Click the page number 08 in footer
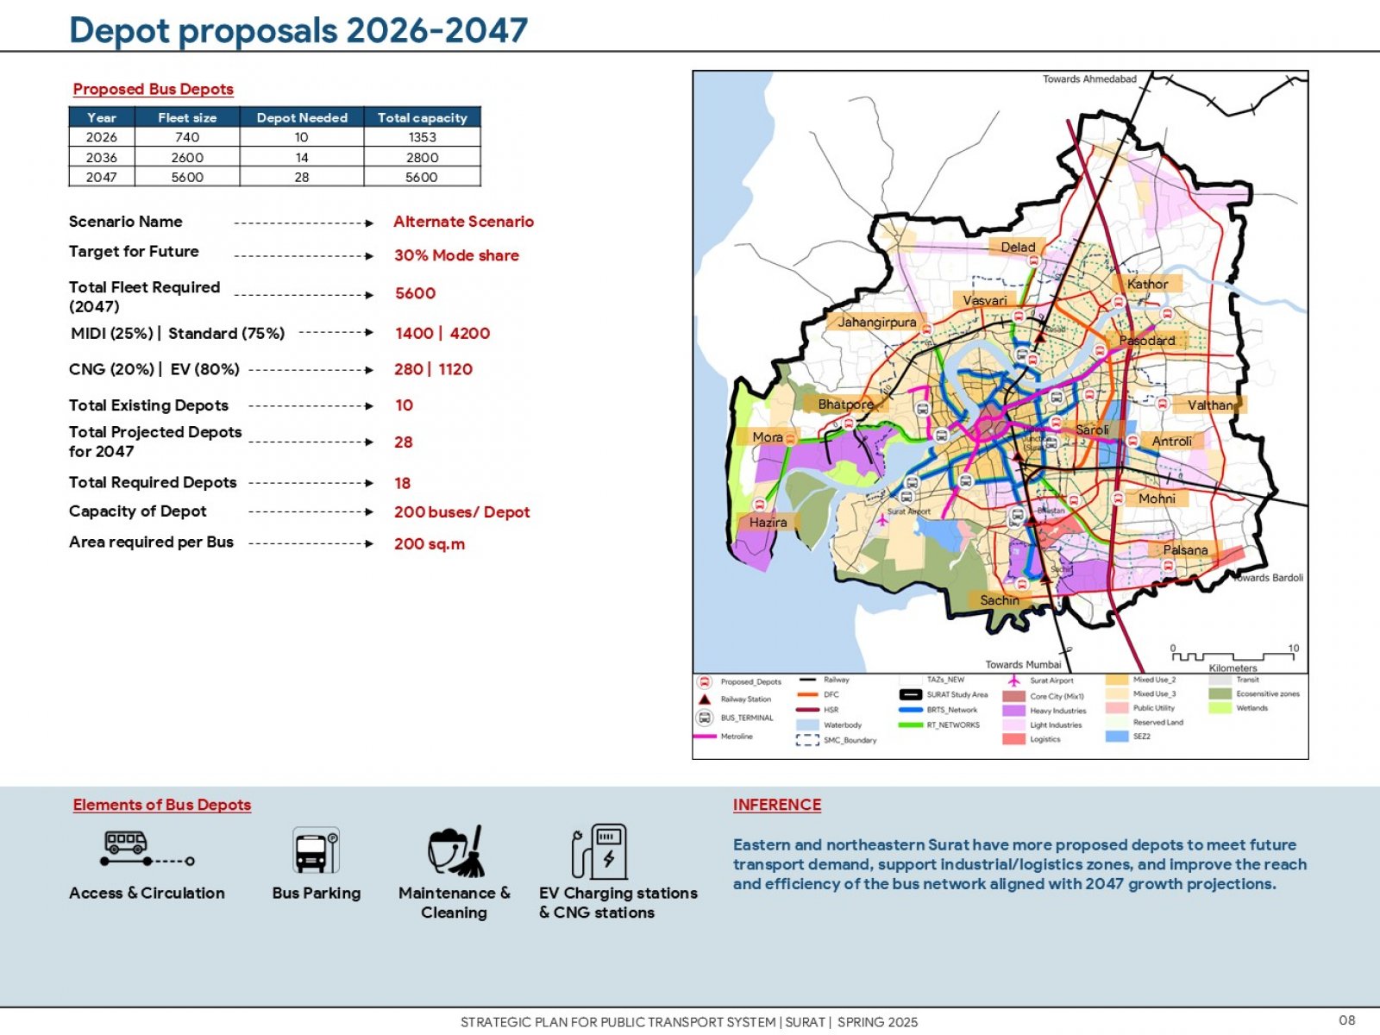This screenshot has width=1380, height=1035. (x=1347, y=1020)
